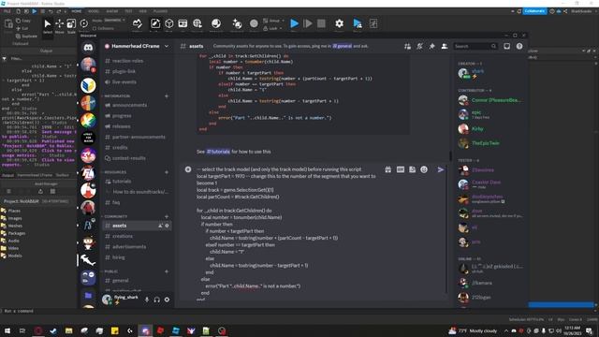Collapse the PUBLIC channel category

coord(110,271)
